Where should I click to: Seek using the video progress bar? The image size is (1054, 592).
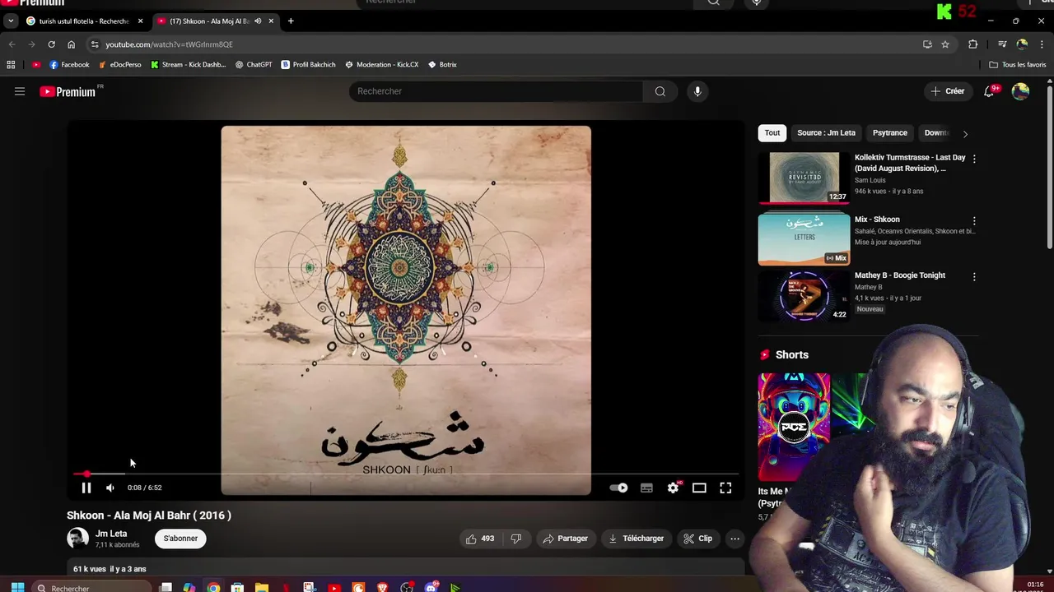[x=406, y=474]
